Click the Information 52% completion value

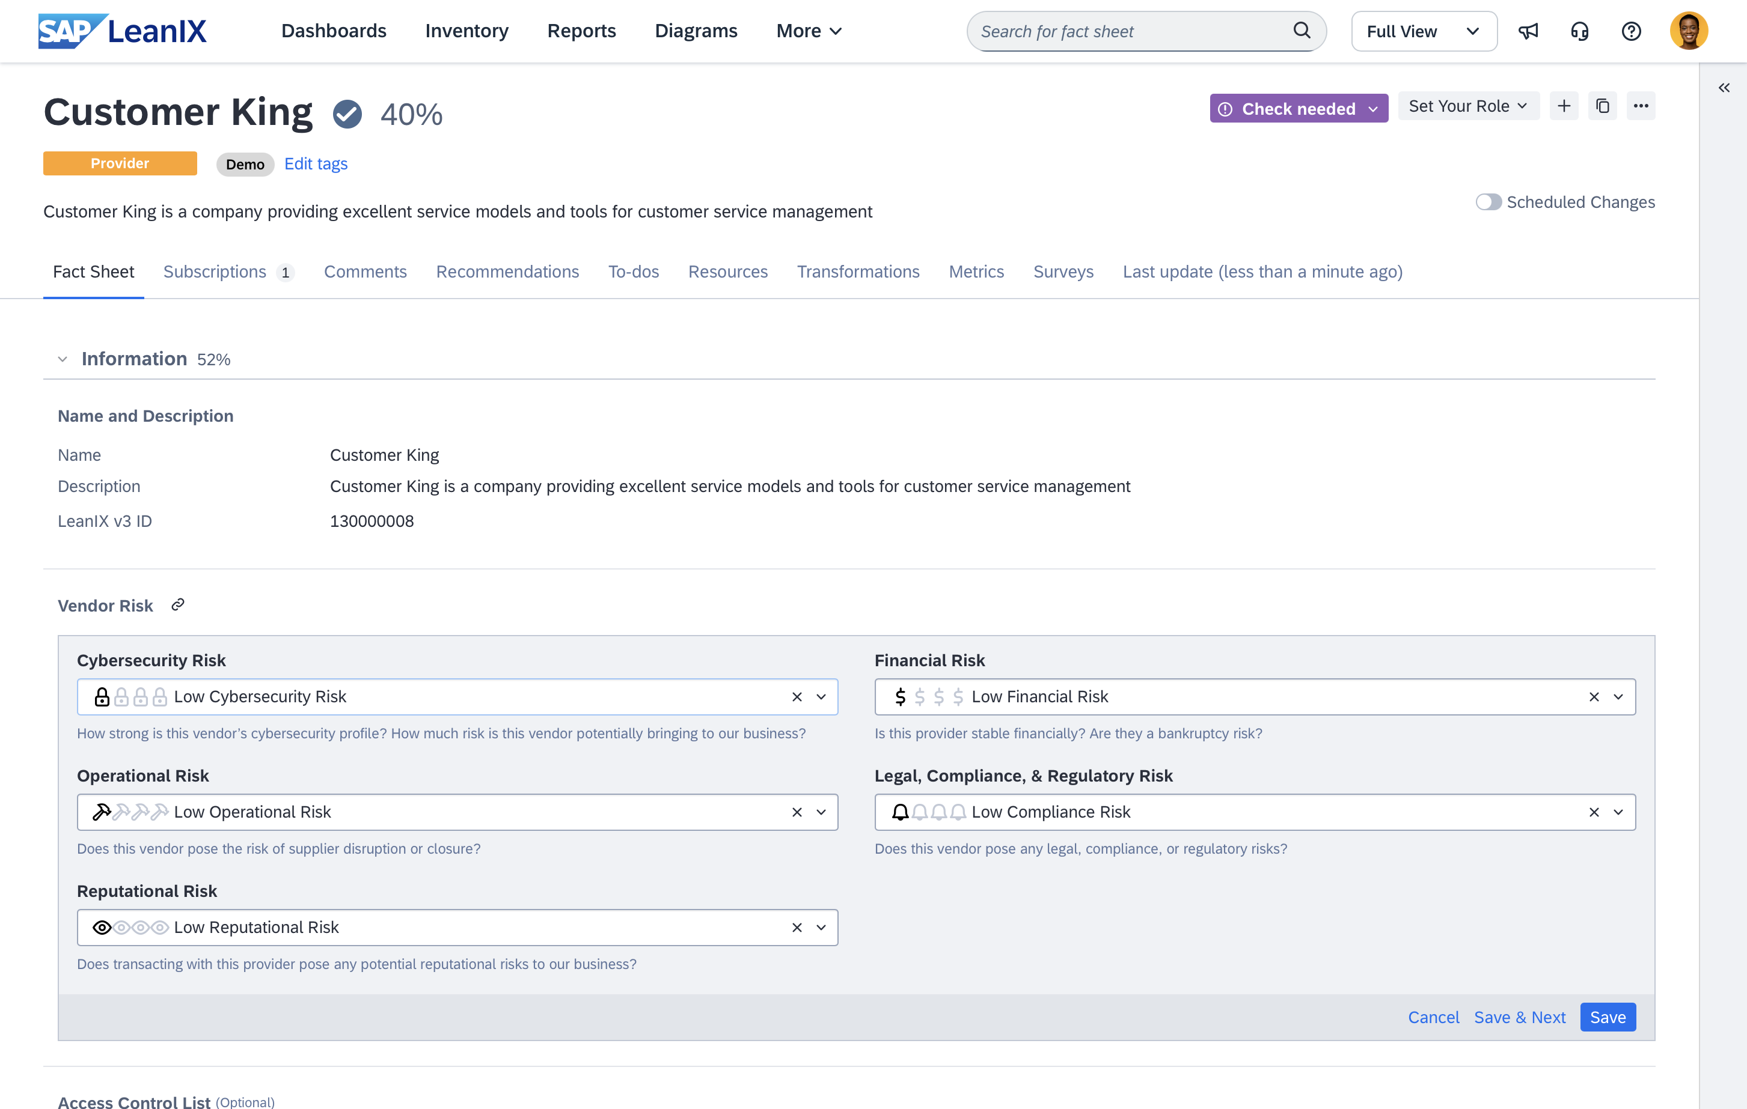pyautogui.click(x=213, y=359)
